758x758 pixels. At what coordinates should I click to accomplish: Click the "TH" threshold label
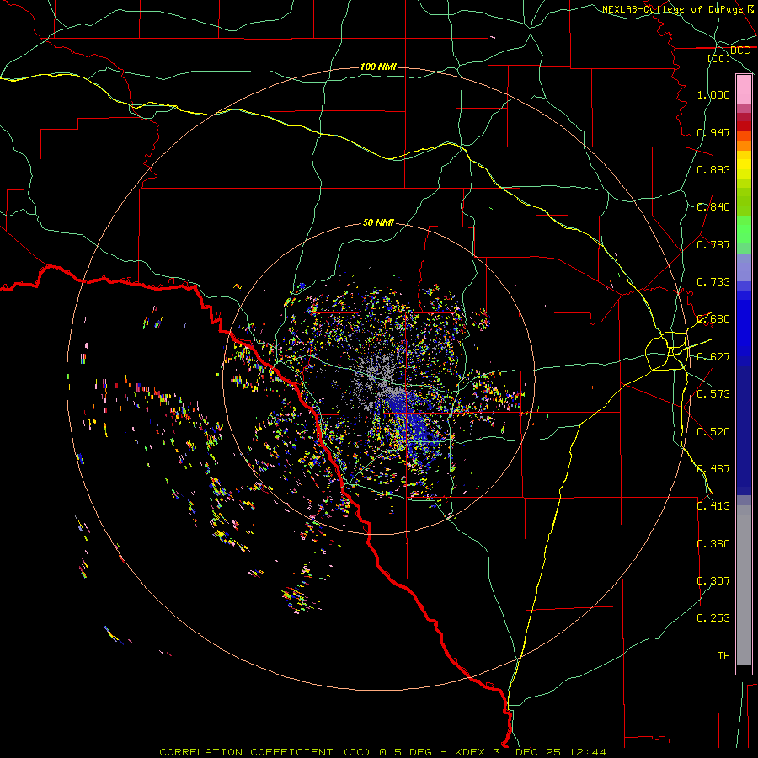[723, 656]
